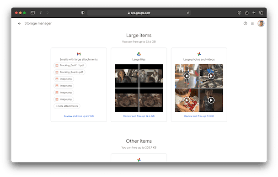Play the child with red book video
Screen dimensions: 278x177
tap(187, 100)
